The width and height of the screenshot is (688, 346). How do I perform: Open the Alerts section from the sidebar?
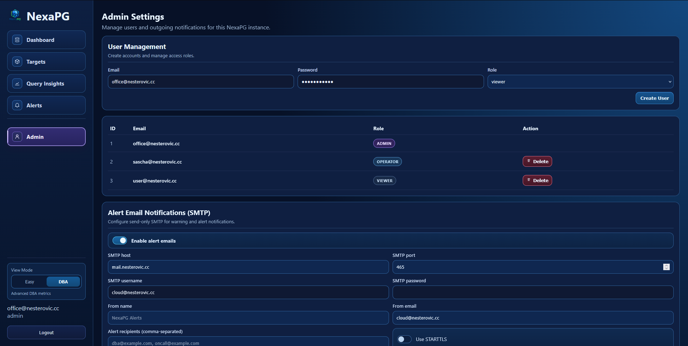click(46, 105)
